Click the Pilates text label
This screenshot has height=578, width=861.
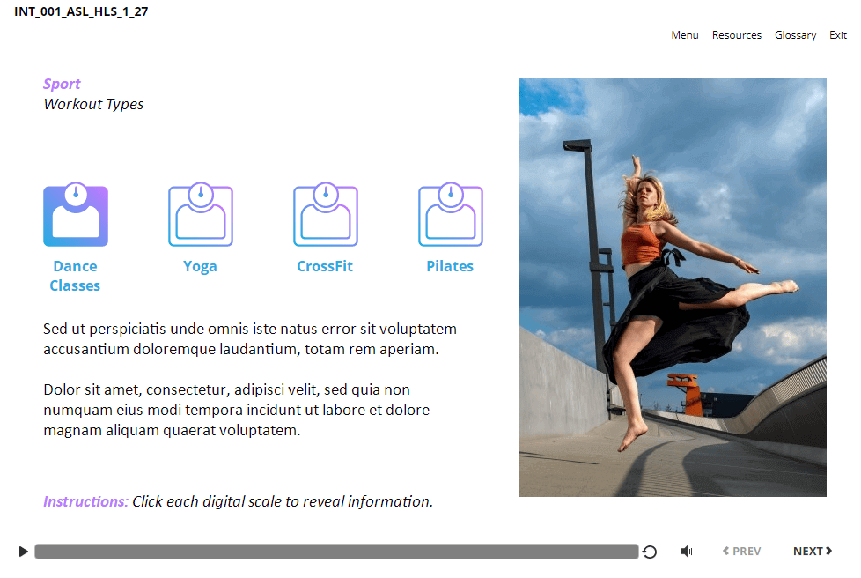pyautogui.click(x=450, y=266)
